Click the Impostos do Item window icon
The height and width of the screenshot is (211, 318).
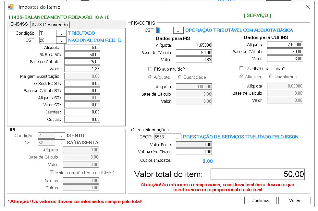(x=10, y=7)
